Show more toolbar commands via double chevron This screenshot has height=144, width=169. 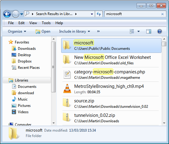[98, 31]
